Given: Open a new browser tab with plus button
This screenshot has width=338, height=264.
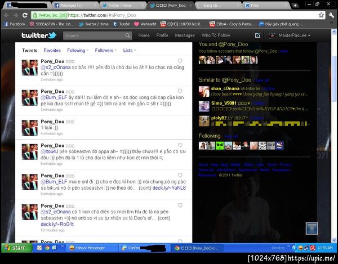Looking at the screenshot, I should tap(295, 6).
